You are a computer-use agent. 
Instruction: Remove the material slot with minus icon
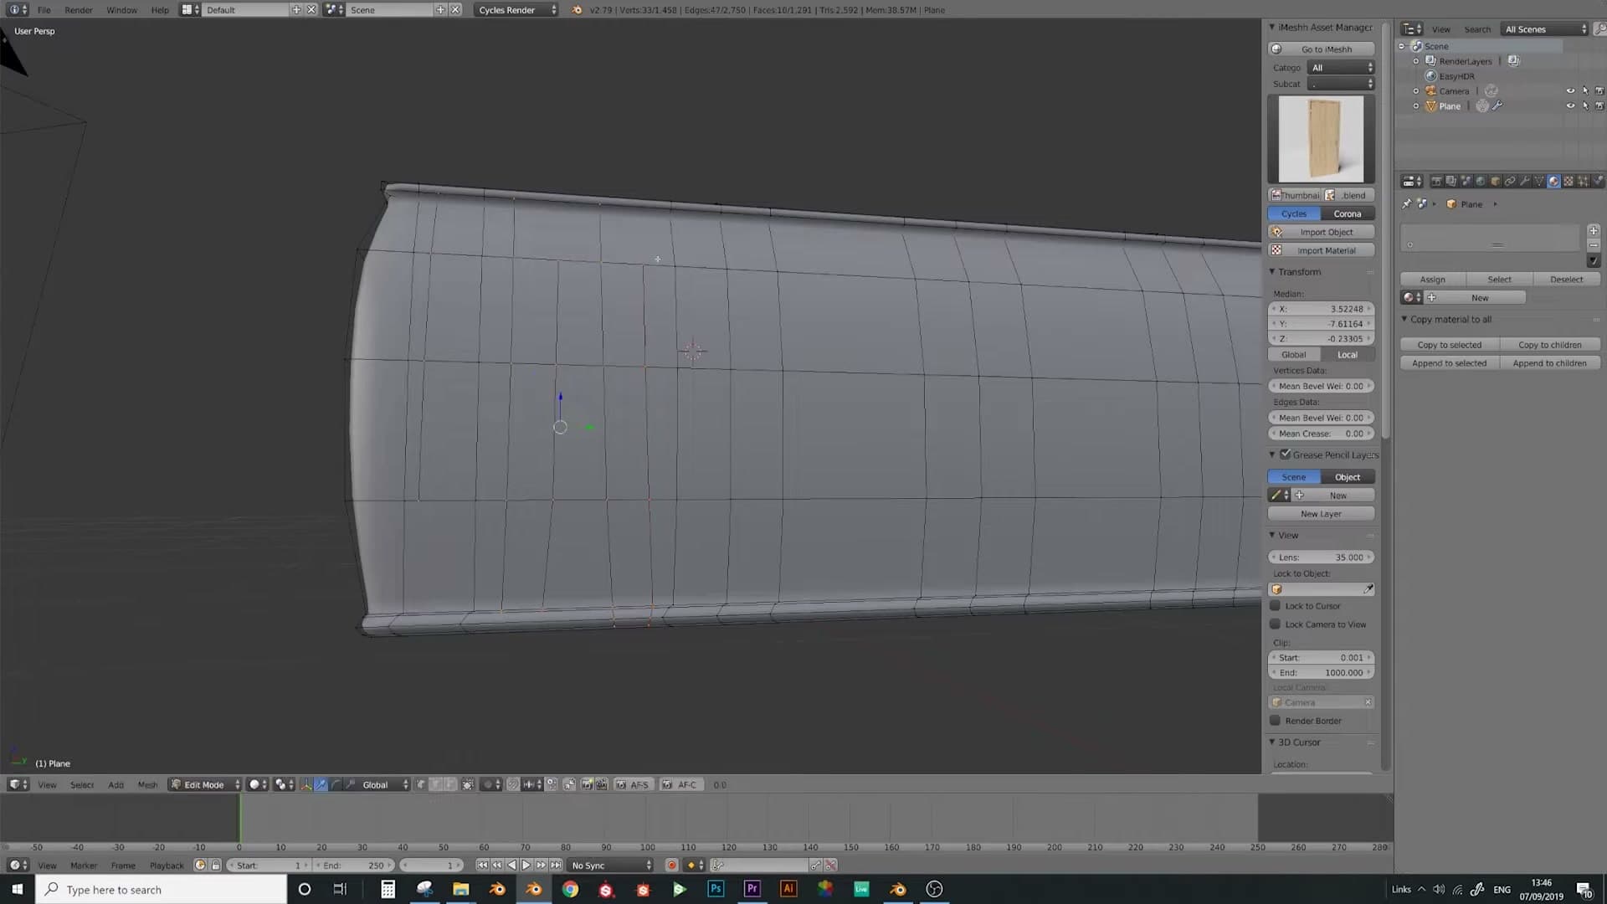(x=1594, y=245)
